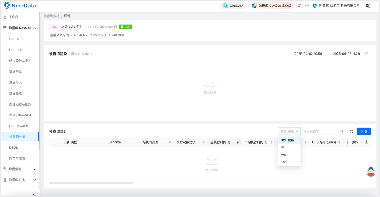Open SQL 窗口 menu item
Screen dimensions: 380x197
click(x=16, y=39)
